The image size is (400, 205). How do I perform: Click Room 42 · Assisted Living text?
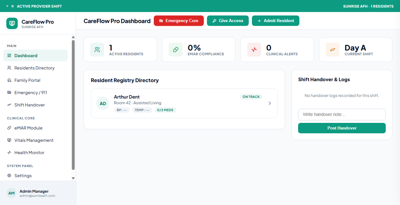coord(138,103)
